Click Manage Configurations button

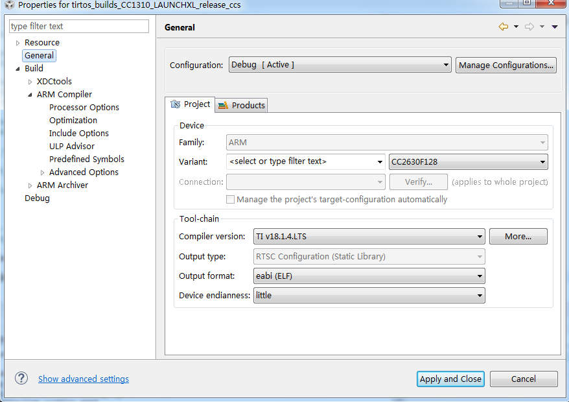pos(506,65)
